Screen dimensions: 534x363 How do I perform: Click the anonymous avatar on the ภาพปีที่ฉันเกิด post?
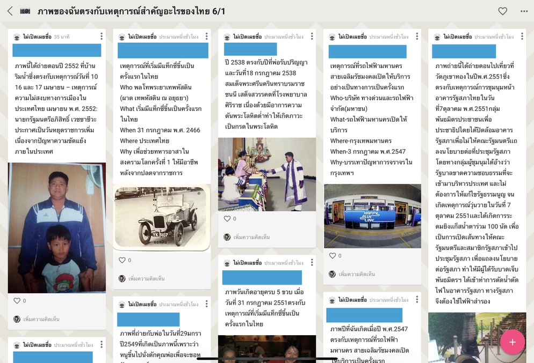pos(333,300)
